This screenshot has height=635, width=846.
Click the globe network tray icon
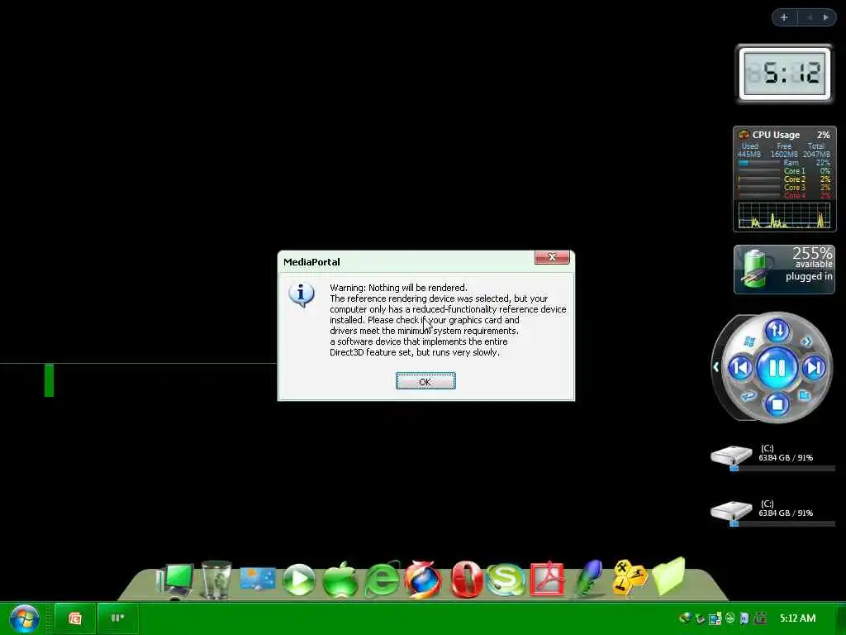(x=685, y=618)
